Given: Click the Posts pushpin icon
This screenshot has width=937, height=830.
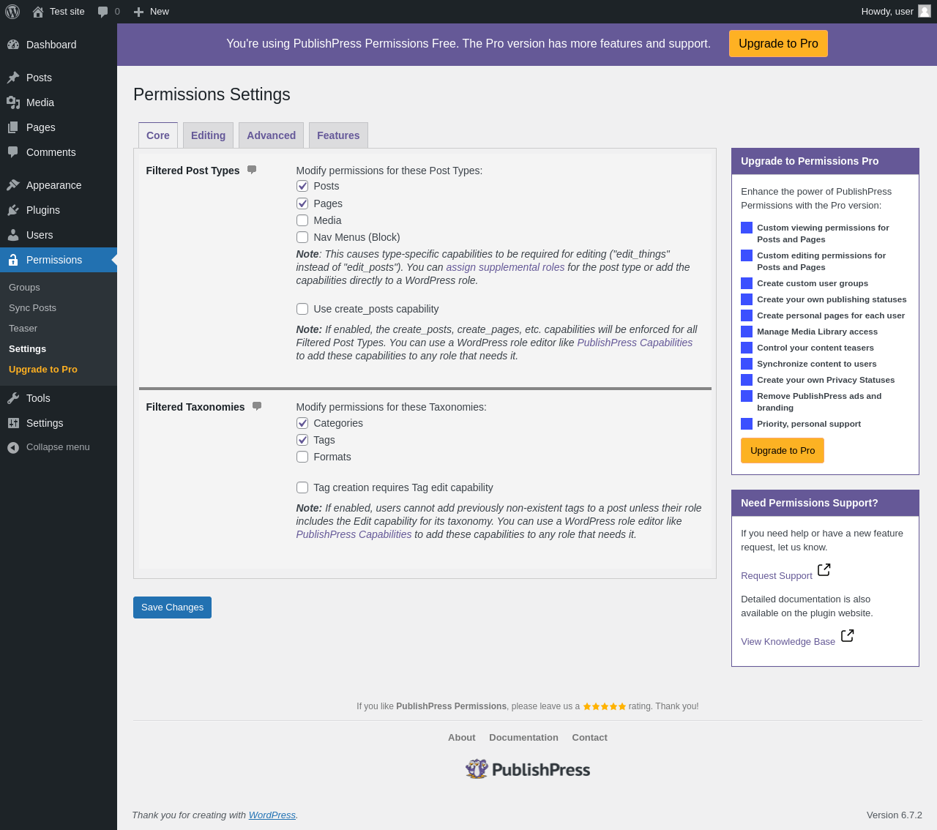Looking at the screenshot, I should (x=13, y=78).
